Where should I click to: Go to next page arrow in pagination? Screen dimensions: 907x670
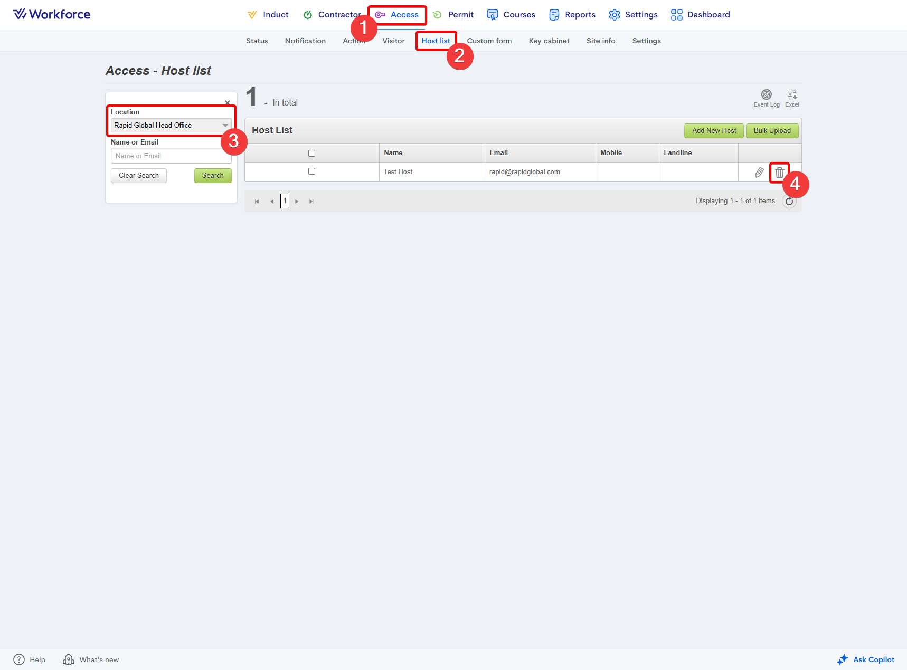(297, 202)
